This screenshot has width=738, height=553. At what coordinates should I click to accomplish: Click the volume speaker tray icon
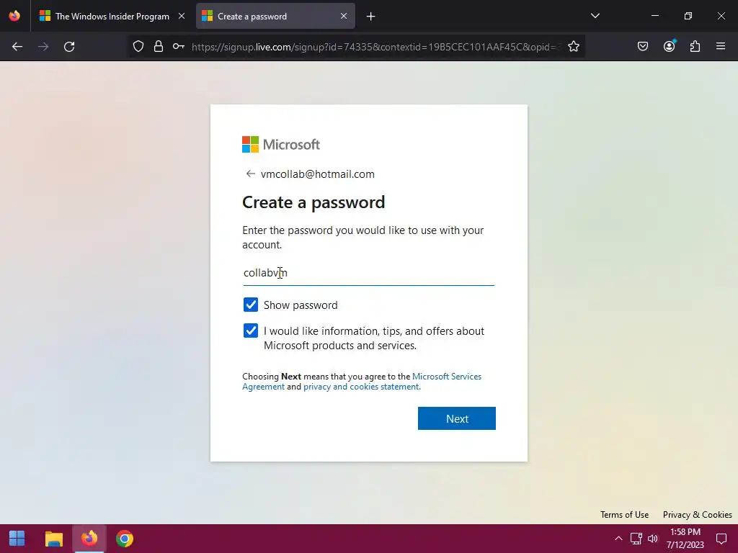coord(653,539)
